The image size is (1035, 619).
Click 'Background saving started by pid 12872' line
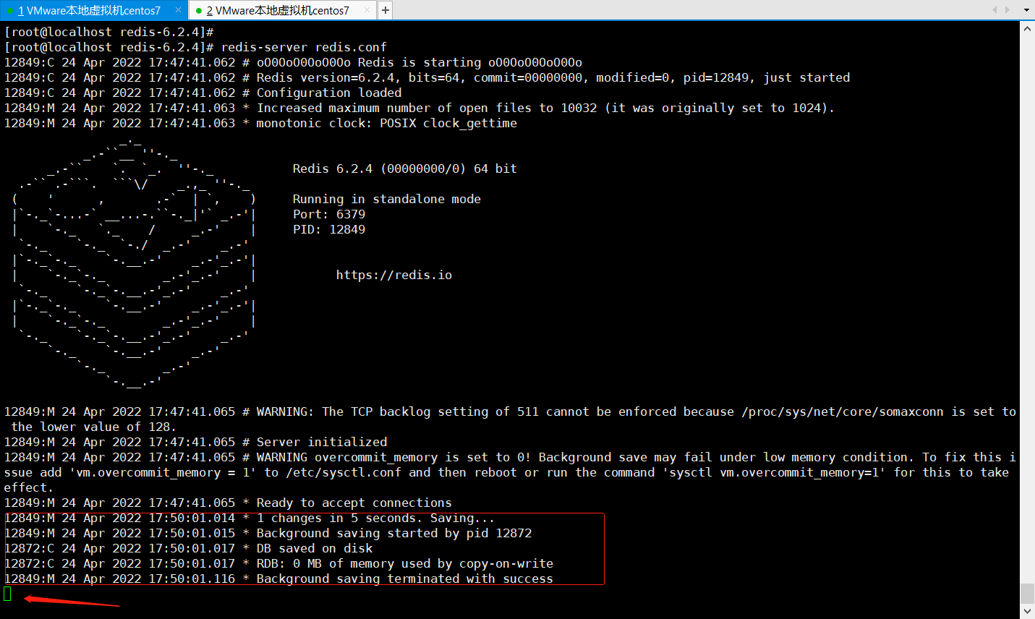coord(268,533)
